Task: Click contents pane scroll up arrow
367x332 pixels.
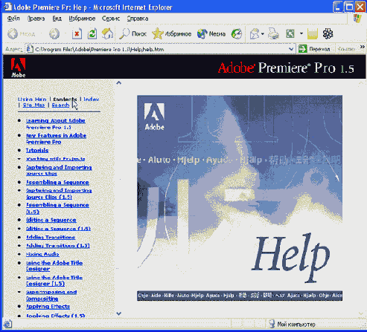Action: (119, 83)
